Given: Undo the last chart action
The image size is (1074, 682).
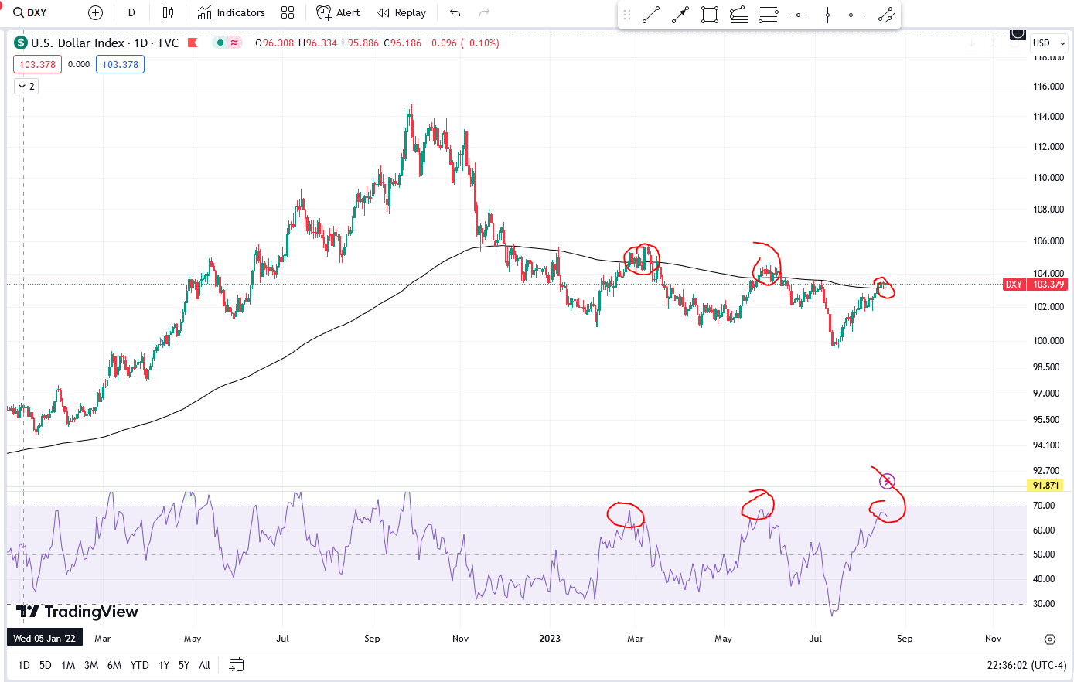Looking at the screenshot, I should point(455,12).
